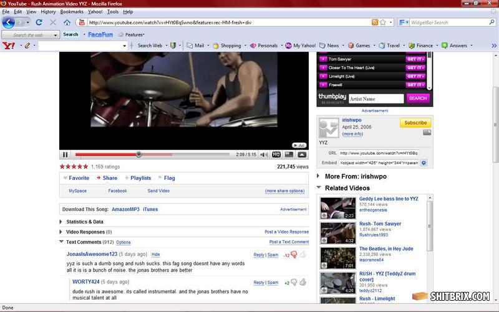
Task: Open Geddy Lee bass line thumbnail
Action: (x=337, y=208)
